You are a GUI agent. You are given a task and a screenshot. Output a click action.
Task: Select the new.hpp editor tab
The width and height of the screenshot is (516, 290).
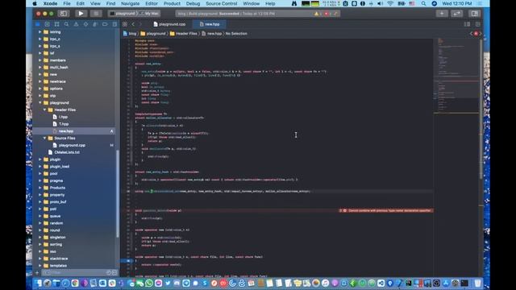[210, 24]
